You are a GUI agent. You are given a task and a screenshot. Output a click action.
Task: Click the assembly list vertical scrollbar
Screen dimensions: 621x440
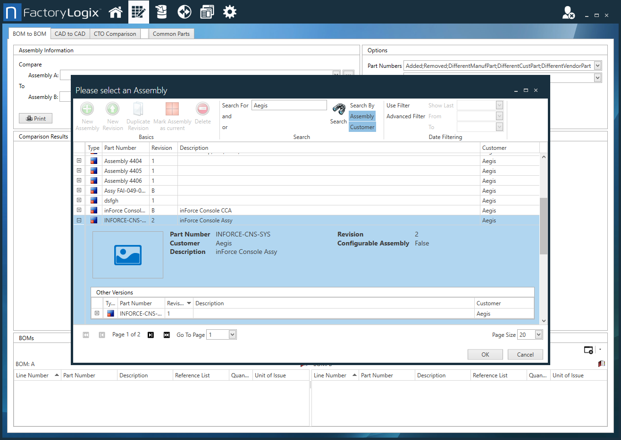click(x=543, y=226)
